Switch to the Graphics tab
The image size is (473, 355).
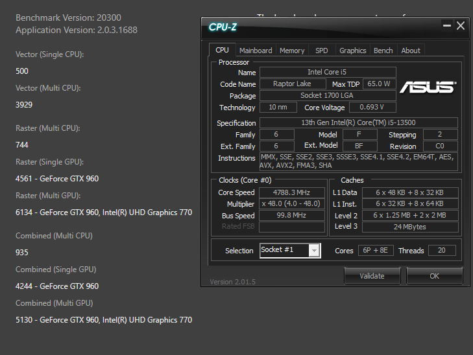coord(352,51)
